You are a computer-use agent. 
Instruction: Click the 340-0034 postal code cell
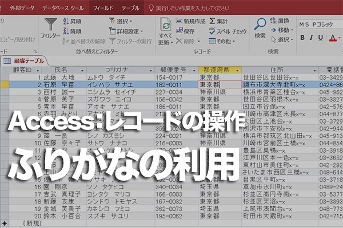pyautogui.click(x=177, y=187)
